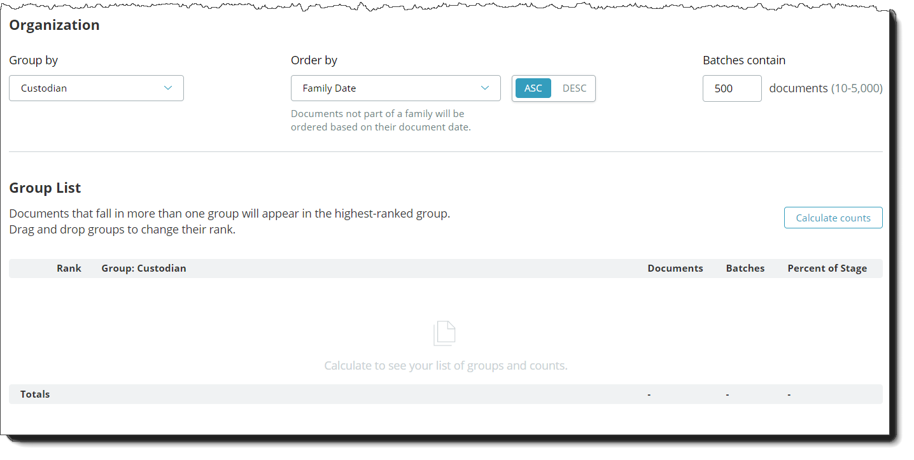
Task: Click the Group: Custodian column header
Action: point(144,268)
